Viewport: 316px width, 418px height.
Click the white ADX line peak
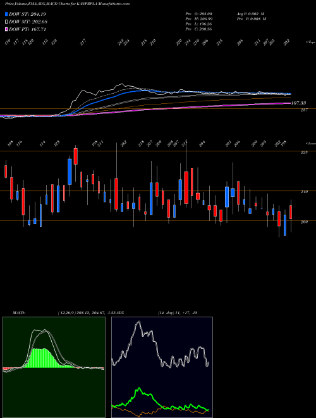138,322
